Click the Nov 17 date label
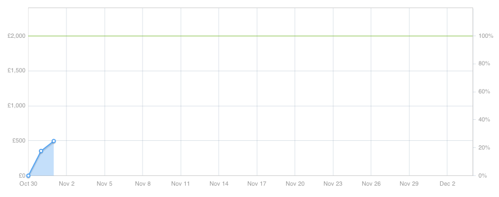 tap(257, 184)
